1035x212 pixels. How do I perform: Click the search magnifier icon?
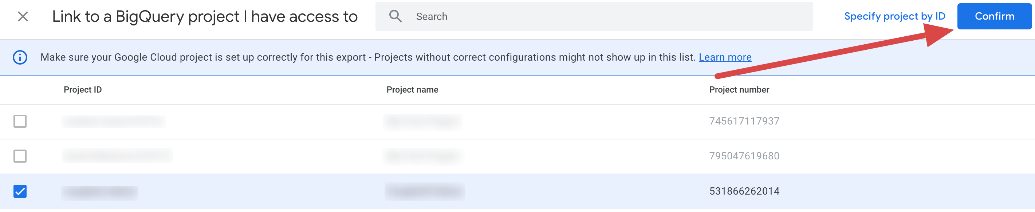pos(395,16)
